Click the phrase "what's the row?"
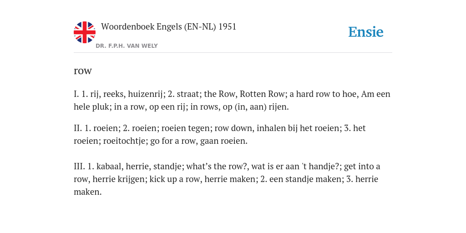Screen dimensions: 466x233 (x=217, y=167)
